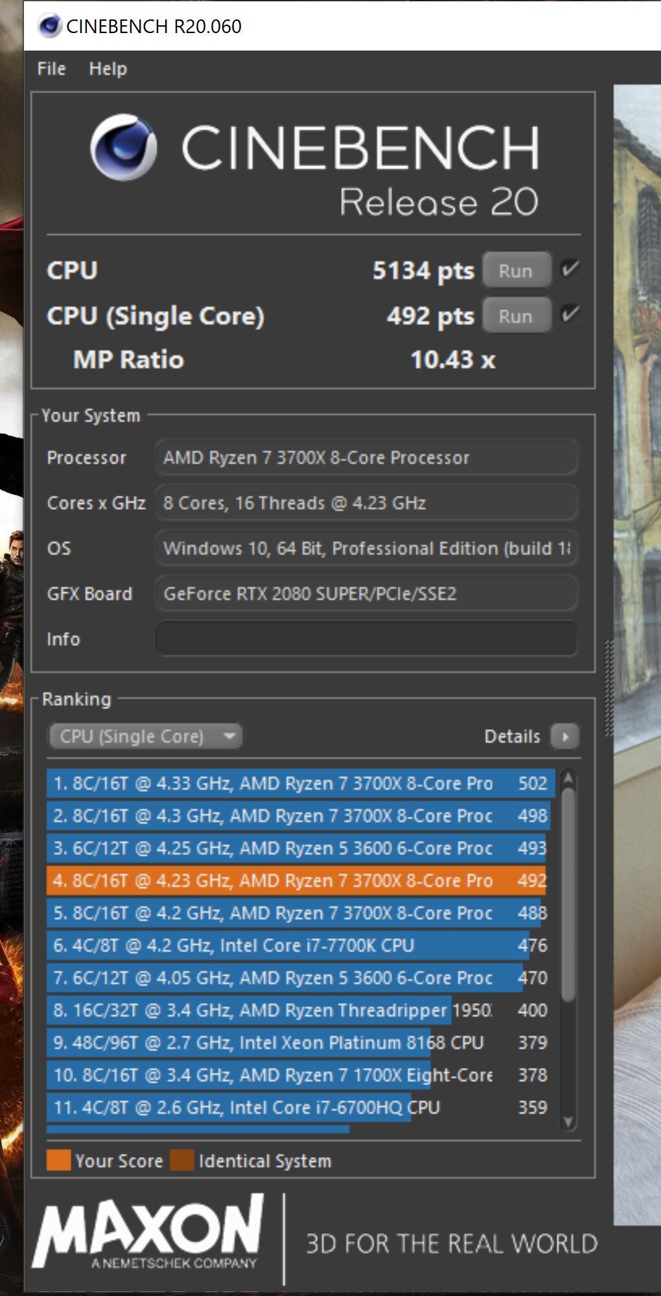Open the File menu

pos(51,69)
